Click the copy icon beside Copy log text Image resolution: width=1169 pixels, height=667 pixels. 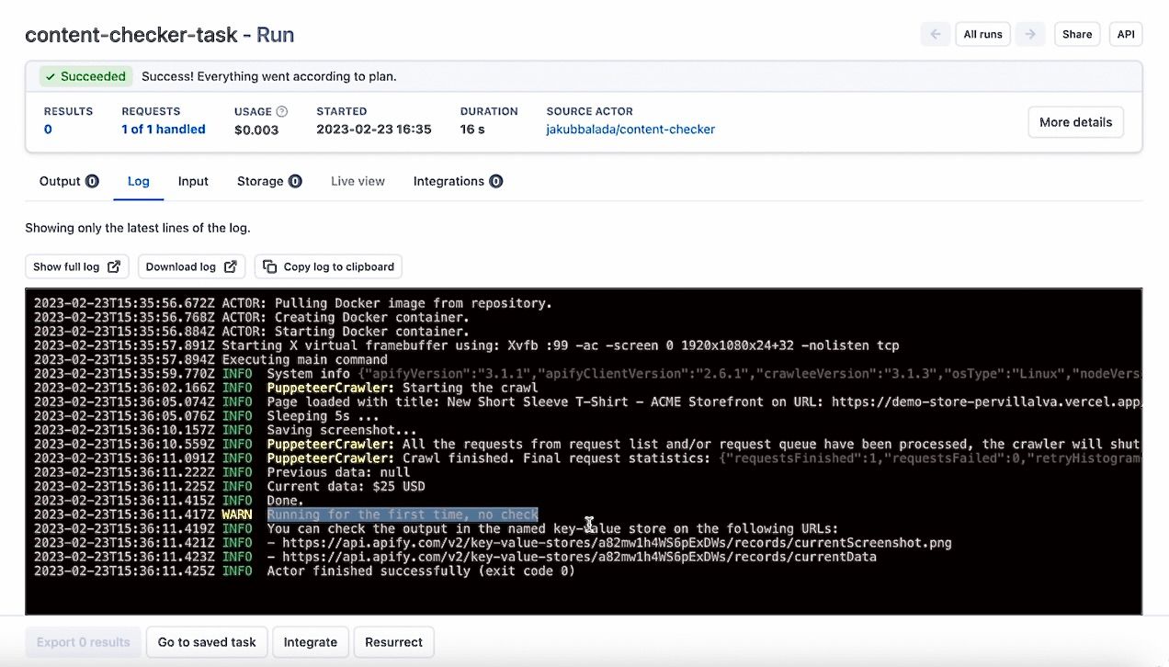click(269, 266)
